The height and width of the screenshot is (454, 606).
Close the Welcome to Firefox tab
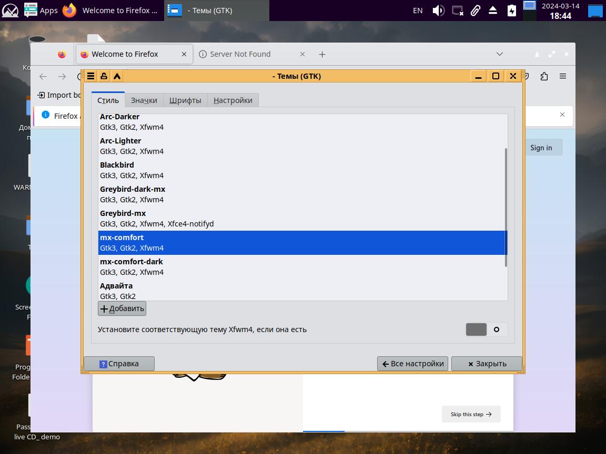[x=184, y=55]
